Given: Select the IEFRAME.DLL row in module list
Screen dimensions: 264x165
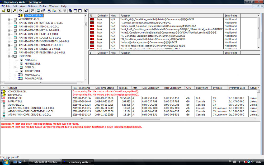Looking at the screenshot, I should point(15,98).
